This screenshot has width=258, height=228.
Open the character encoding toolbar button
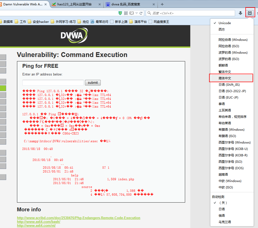(250, 13)
